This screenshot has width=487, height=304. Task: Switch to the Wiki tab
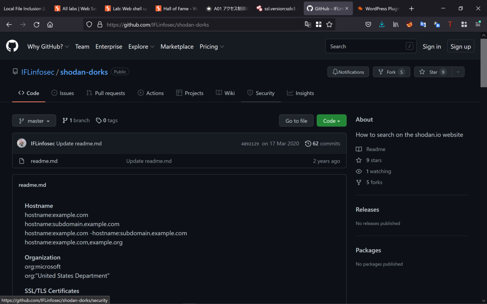[x=225, y=93]
